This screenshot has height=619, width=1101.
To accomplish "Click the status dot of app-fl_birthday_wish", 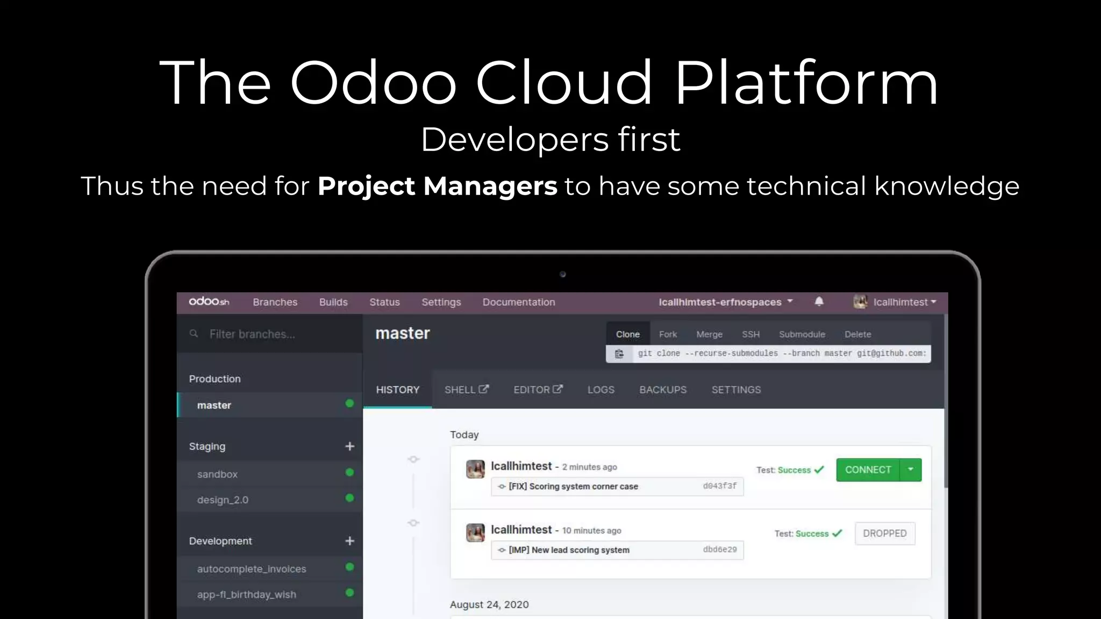I will coord(349,593).
